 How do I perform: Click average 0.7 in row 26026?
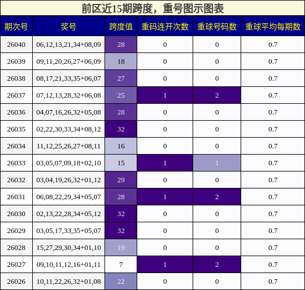[273, 282]
